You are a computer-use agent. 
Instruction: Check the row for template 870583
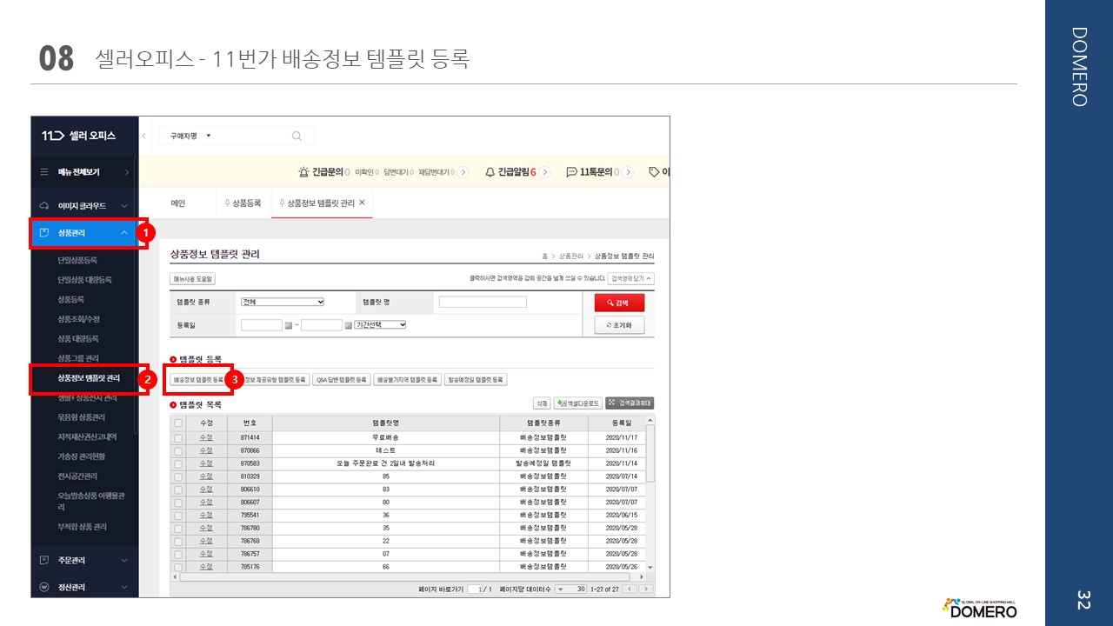[178, 463]
